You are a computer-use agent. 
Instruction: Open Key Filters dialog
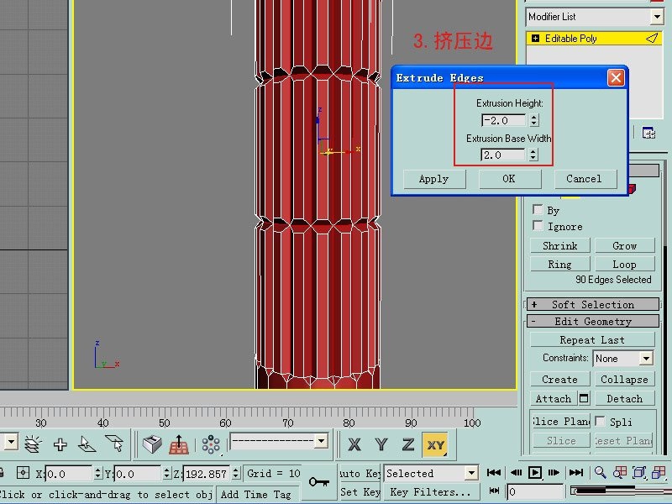432,491
